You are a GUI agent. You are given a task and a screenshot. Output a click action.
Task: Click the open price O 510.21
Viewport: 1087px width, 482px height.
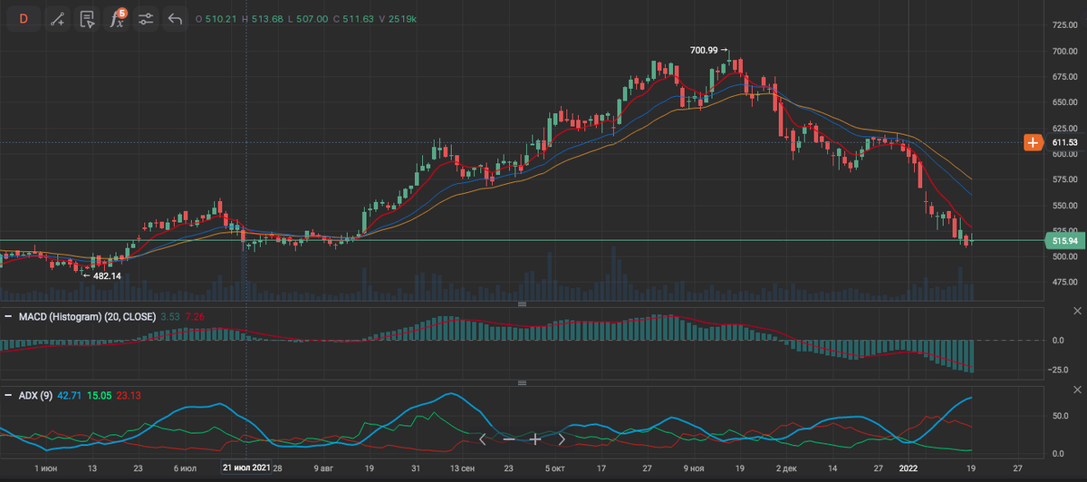[x=215, y=18]
